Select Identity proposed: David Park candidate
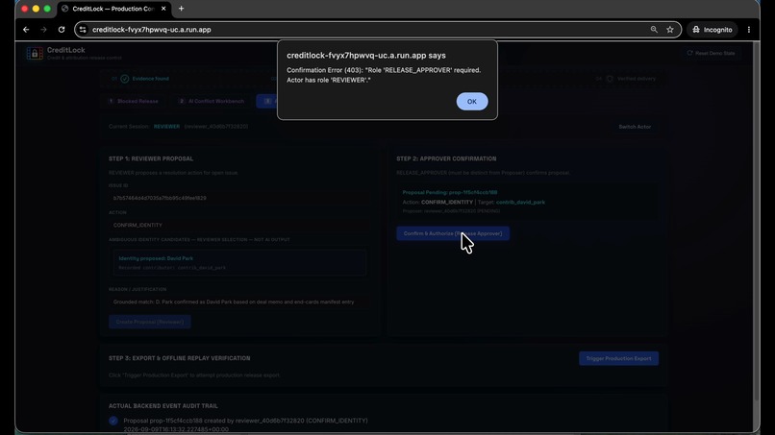 [239, 263]
